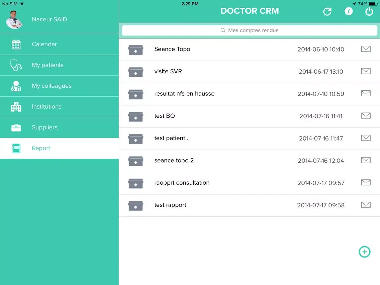The height and width of the screenshot is (285, 380).
Task: Email the test rapport report
Action: pyautogui.click(x=366, y=205)
